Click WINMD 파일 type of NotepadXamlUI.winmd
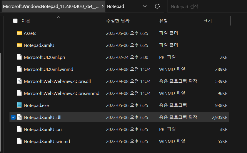Viewport: 247px width, 153px height. [x=172, y=141]
